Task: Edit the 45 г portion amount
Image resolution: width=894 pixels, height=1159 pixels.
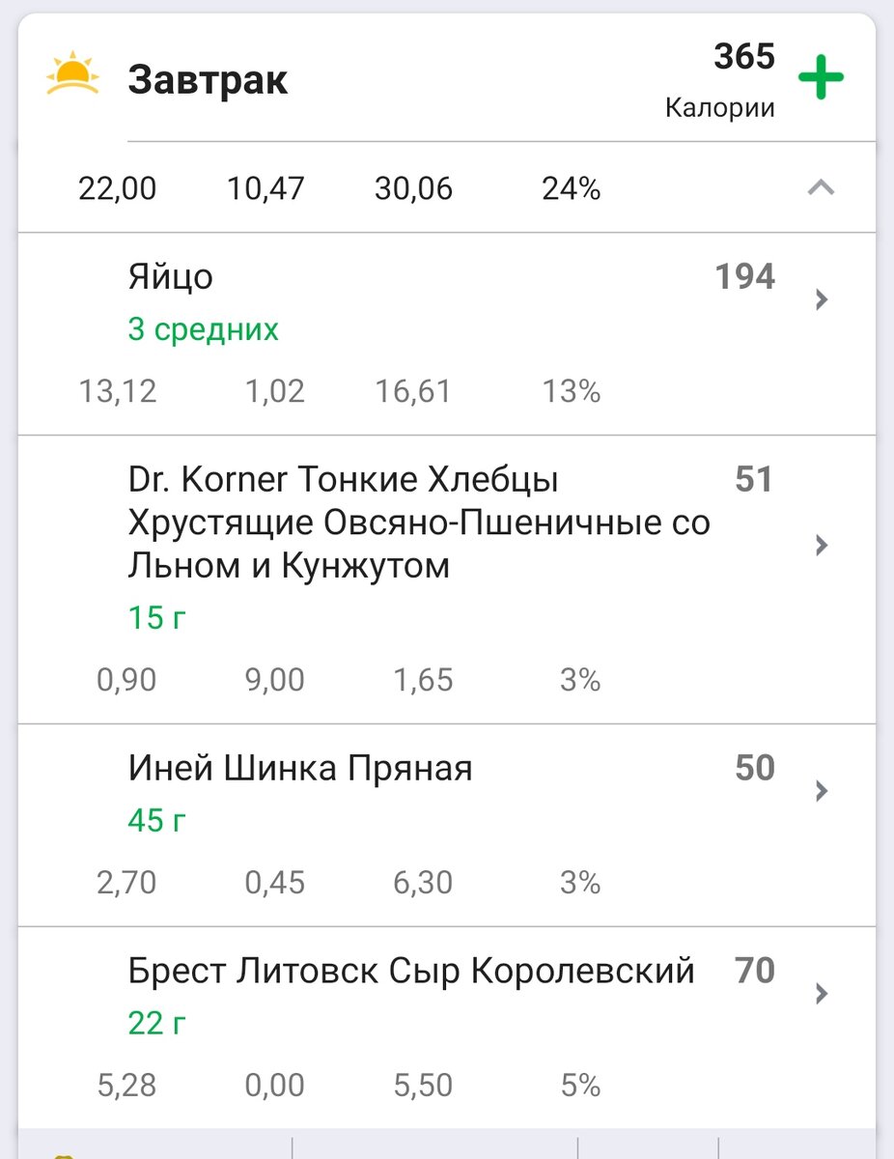Action: pyautogui.click(x=157, y=821)
